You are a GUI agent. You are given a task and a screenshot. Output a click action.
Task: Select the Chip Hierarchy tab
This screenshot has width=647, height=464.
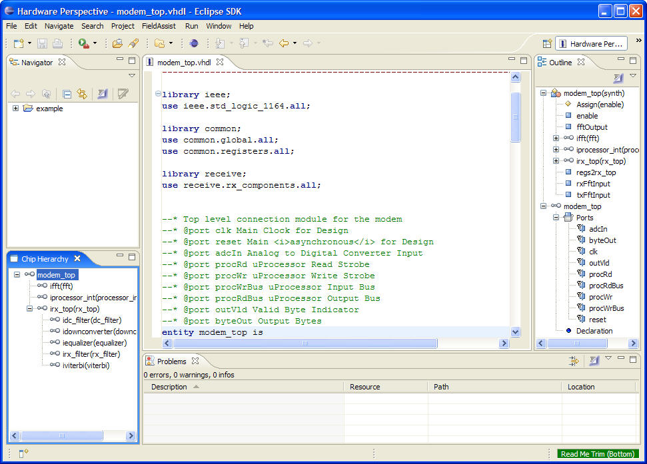tap(45, 259)
